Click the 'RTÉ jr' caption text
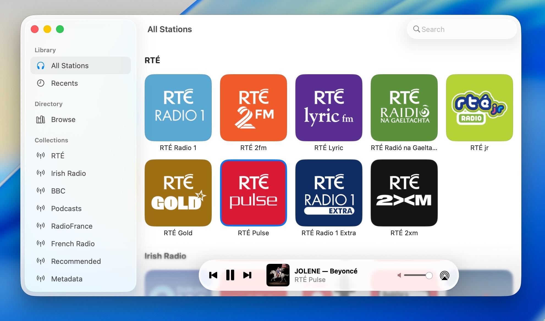This screenshot has width=545, height=321. [480, 148]
